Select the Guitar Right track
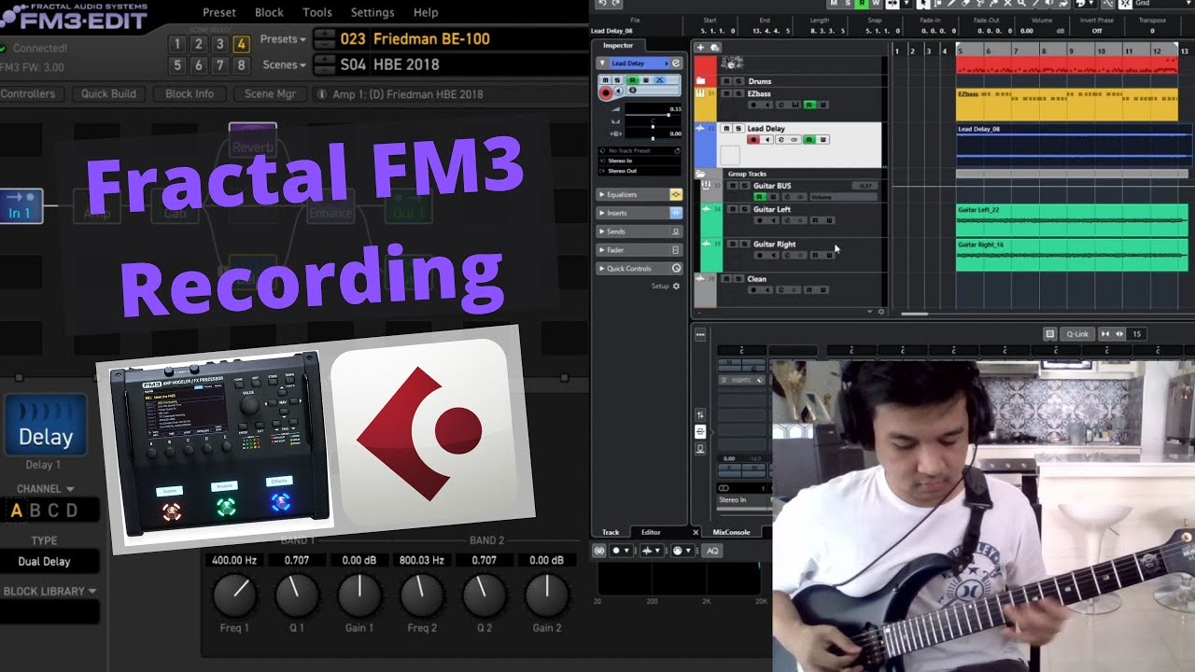1195x672 pixels. point(775,245)
